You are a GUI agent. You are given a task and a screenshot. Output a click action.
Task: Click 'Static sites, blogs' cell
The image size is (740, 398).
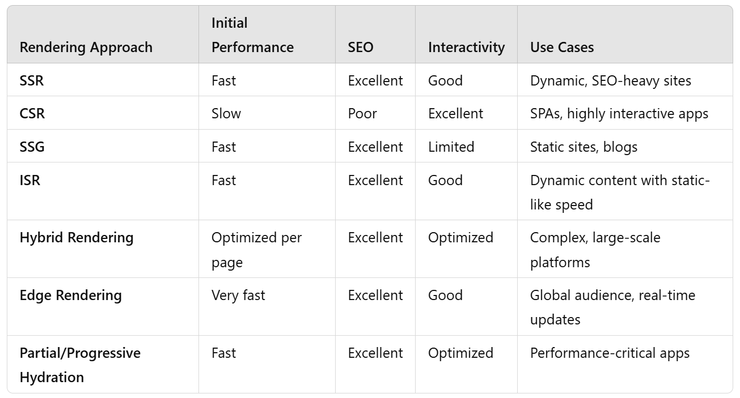coord(583,147)
